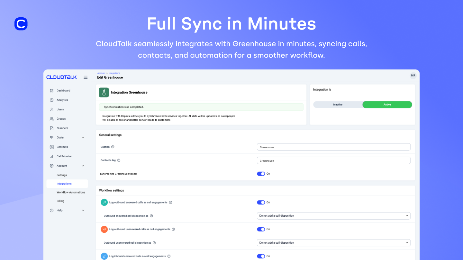Screen dimensions: 463x260
Task: Open Workflow Automations in sidebar
Action: point(71,192)
